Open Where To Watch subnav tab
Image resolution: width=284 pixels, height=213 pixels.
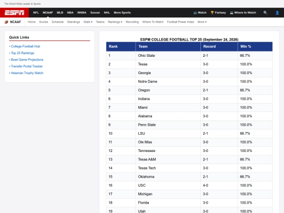click(x=153, y=22)
